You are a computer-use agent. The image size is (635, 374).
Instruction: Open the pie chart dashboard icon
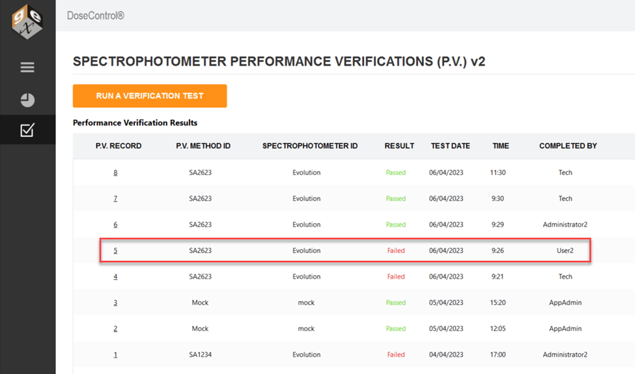tap(27, 100)
